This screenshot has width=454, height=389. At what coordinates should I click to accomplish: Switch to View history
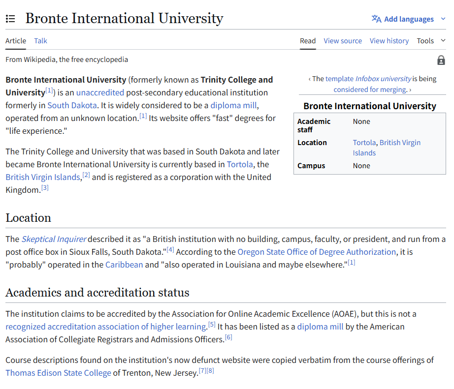[389, 41]
